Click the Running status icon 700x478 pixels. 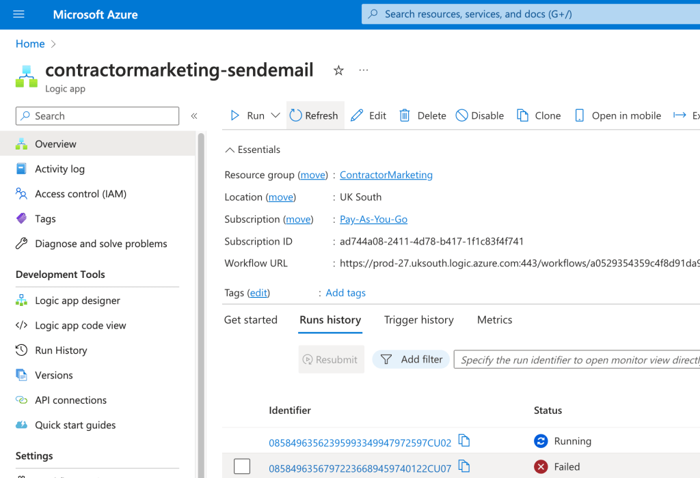(x=541, y=441)
